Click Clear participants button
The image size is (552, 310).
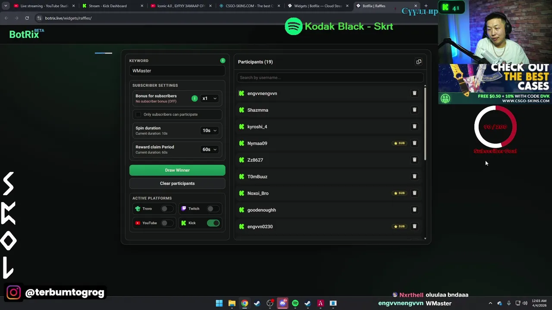pos(177,183)
